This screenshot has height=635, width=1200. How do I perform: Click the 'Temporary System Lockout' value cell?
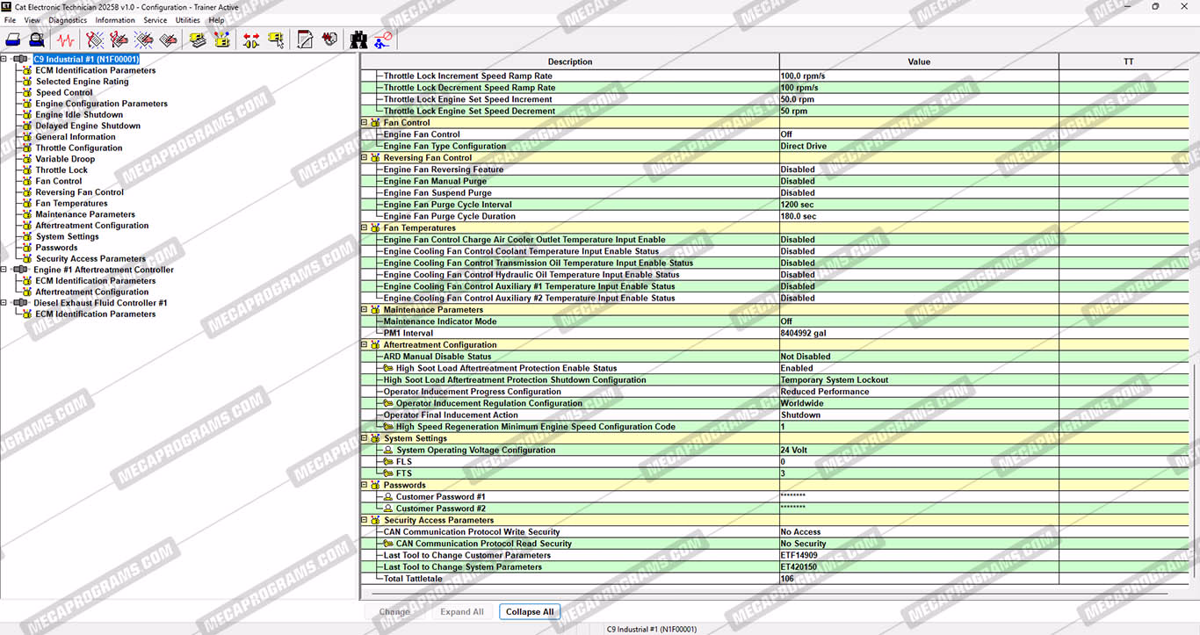pos(919,380)
